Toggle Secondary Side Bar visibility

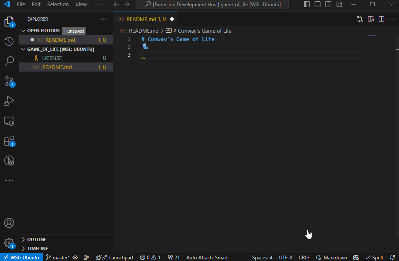[328, 4]
